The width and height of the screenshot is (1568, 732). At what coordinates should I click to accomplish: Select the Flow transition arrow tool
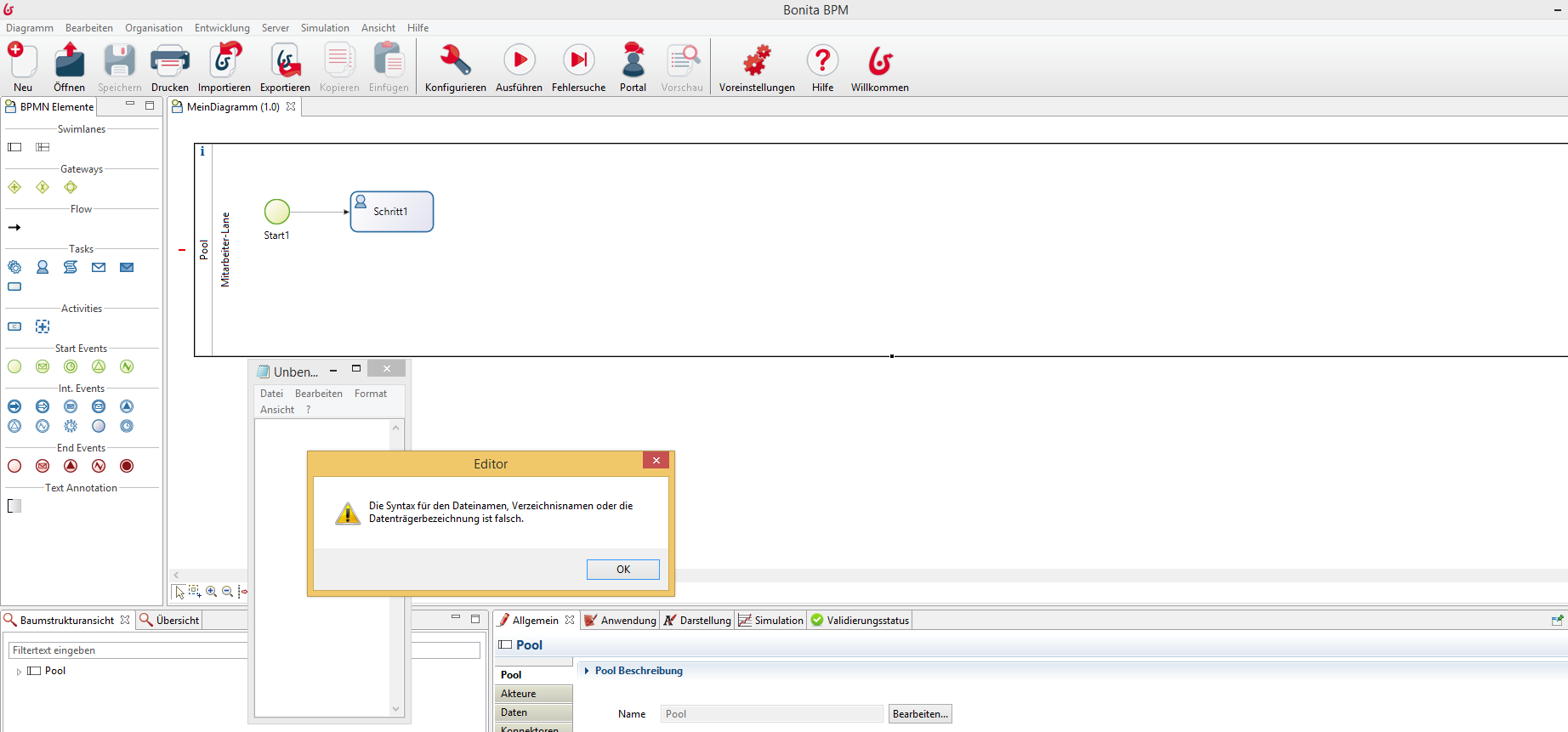tap(14, 227)
